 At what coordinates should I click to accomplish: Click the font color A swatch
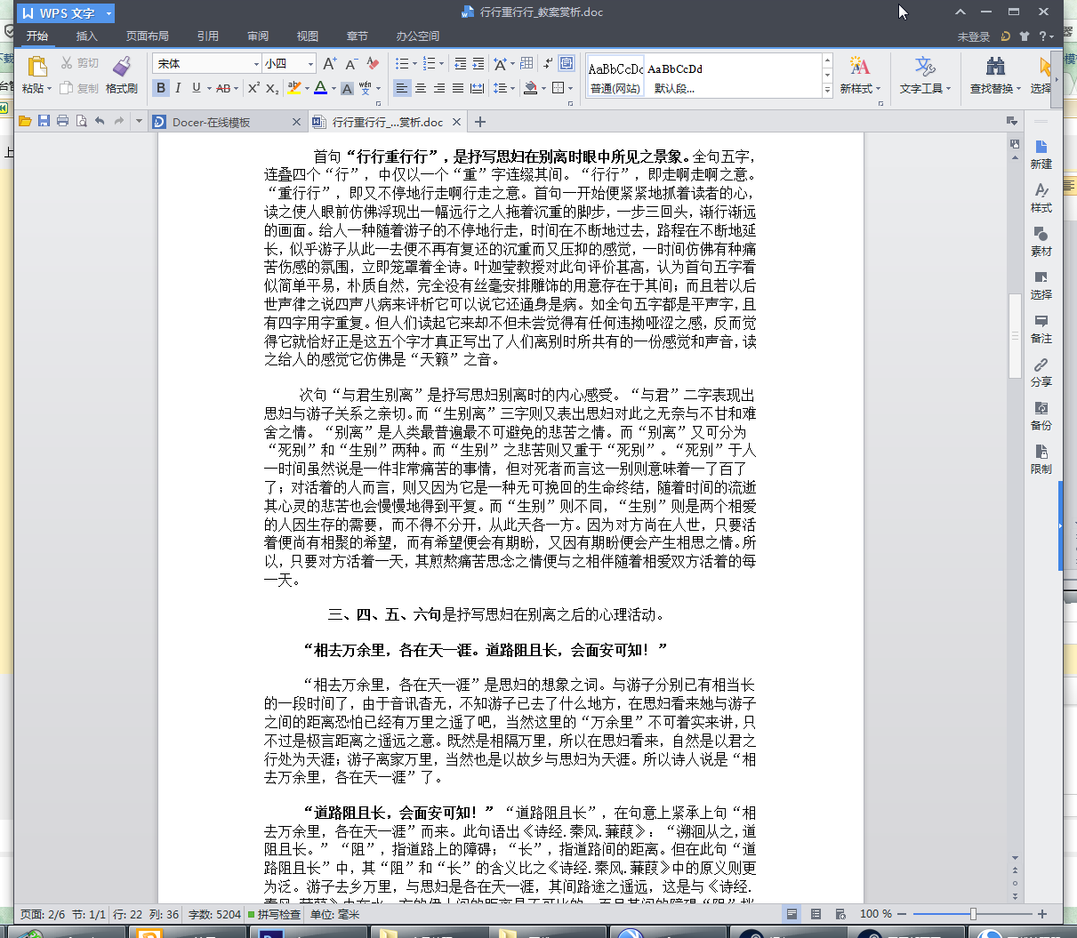click(x=321, y=88)
